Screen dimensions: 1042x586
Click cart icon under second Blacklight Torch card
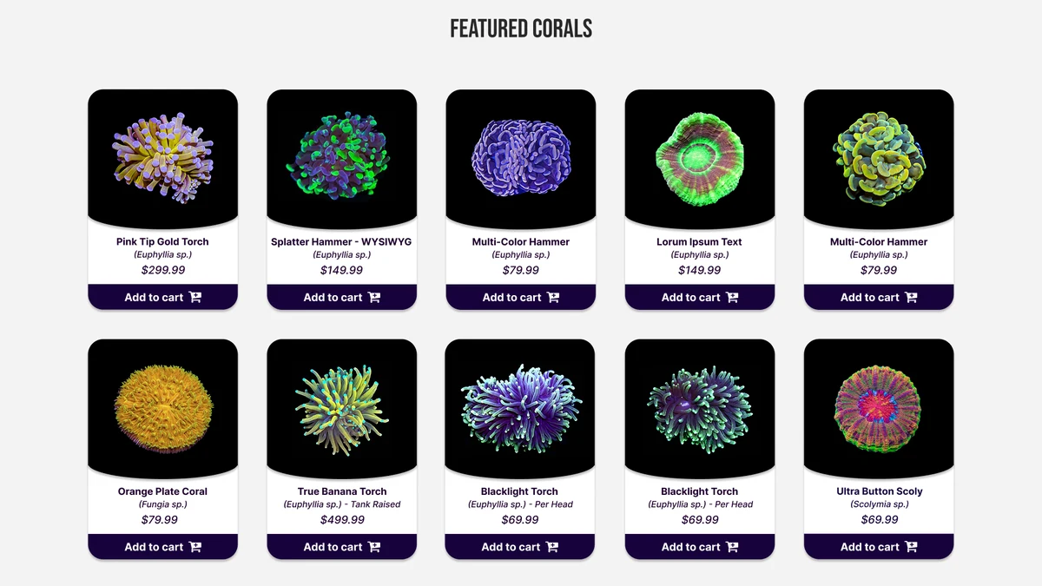click(x=732, y=547)
